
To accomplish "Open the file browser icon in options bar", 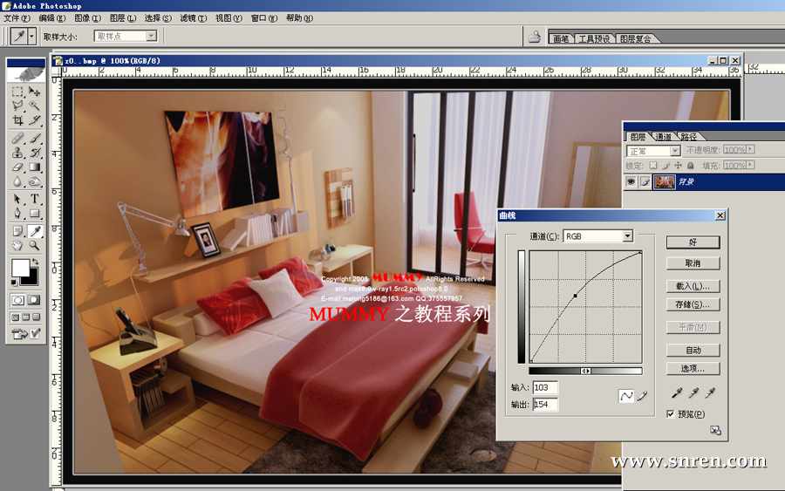I will (x=535, y=37).
